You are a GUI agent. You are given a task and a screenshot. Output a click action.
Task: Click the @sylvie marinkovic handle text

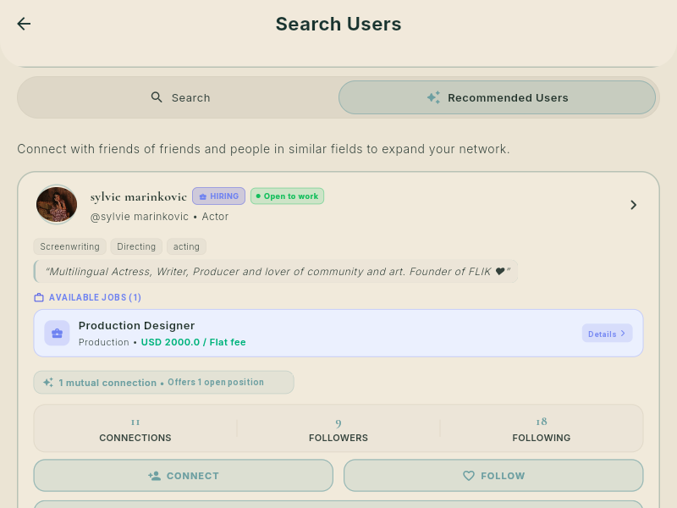pyautogui.click(x=140, y=217)
